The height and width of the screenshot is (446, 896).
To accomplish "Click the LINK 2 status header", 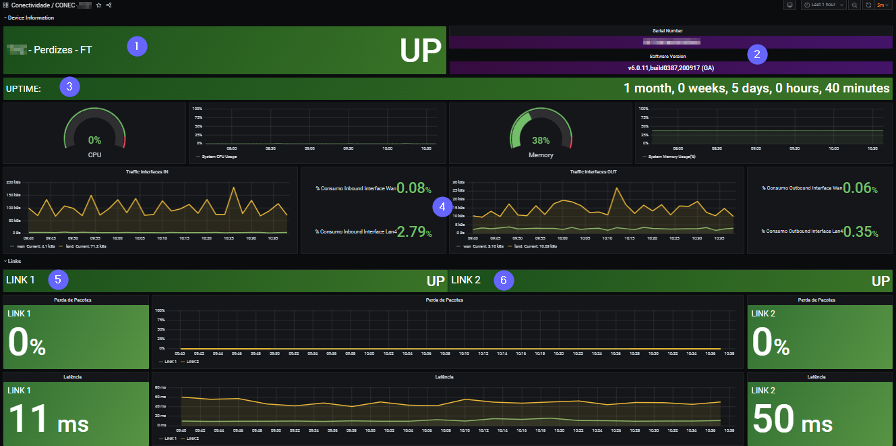I will point(671,281).
